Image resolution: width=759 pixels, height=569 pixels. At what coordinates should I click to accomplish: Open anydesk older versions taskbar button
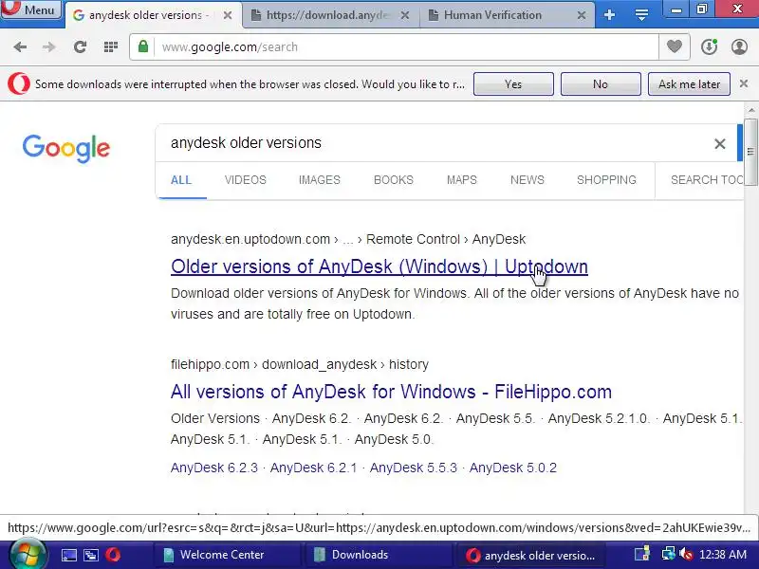tap(529, 556)
